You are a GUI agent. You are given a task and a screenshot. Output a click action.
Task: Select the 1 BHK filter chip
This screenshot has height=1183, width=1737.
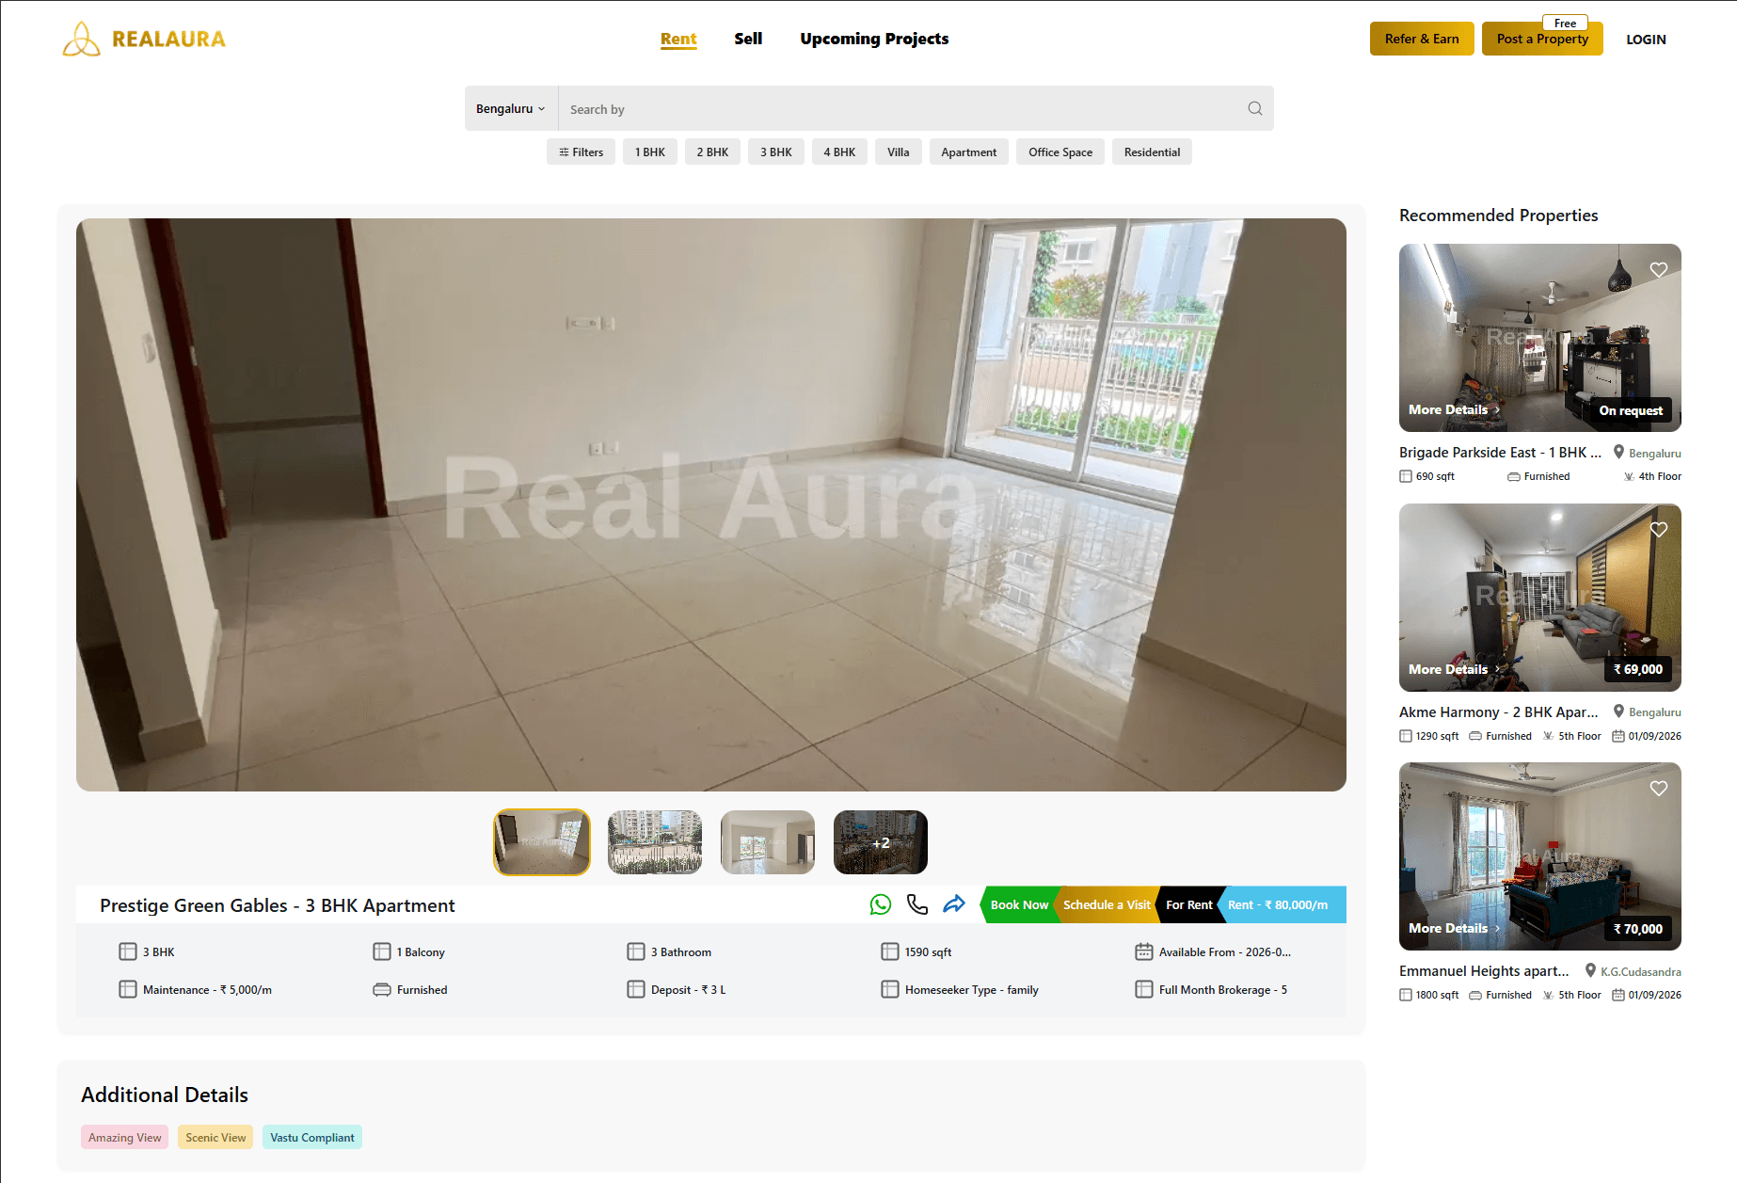(x=650, y=152)
